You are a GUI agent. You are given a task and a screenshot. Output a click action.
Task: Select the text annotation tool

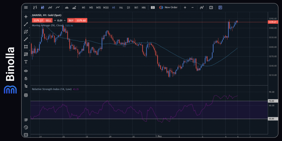tap(26, 61)
